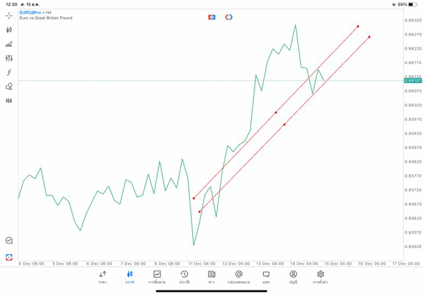The width and height of the screenshot is (423, 295).
Task: Open the drawing objects shapes icon
Action: (9, 86)
